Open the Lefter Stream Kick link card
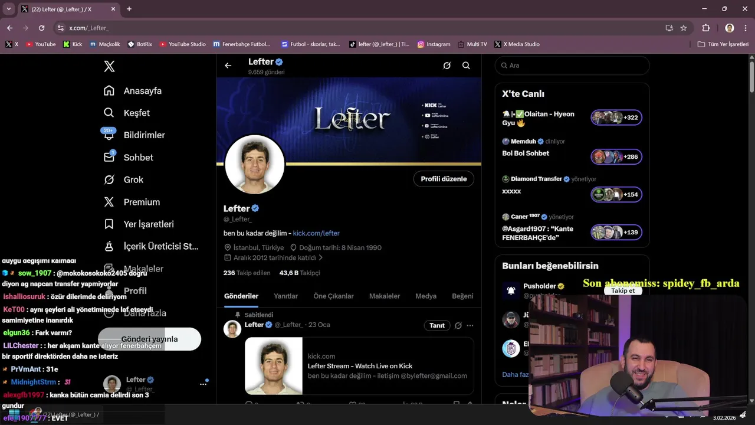Image resolution: width=755 pixels, height=425 pixels. pyautogui.click(x=359, y=366)
